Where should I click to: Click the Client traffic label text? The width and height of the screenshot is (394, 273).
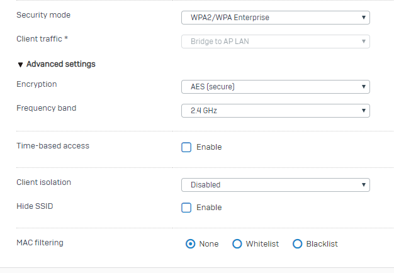click(x=42, y=39)
